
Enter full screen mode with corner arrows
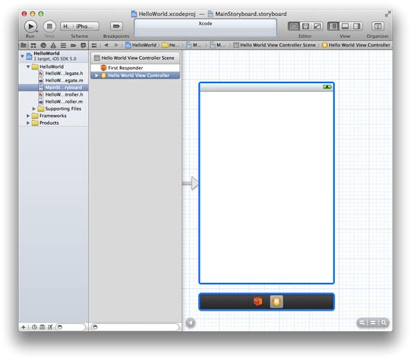(x=387, y=14)
